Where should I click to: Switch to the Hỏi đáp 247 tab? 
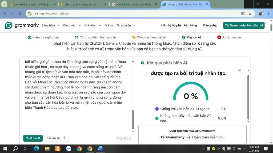click(x=81, y=4)
